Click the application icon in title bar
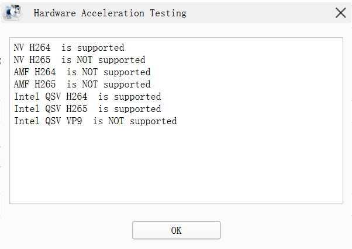 [x=13, y=12]
